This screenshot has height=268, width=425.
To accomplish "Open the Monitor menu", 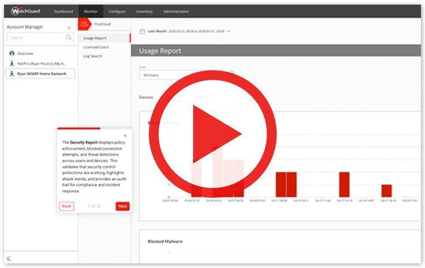I will (91, 12).
